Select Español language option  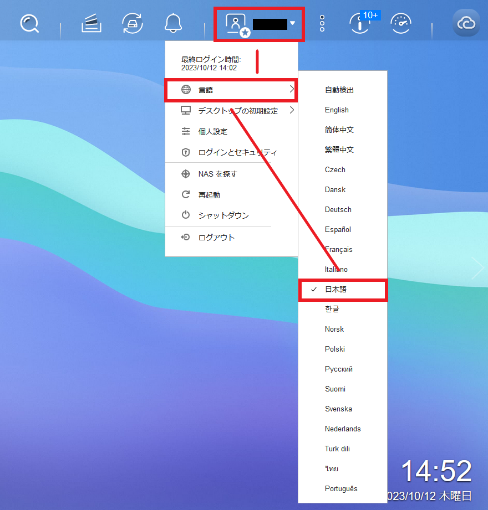point(343,229)
